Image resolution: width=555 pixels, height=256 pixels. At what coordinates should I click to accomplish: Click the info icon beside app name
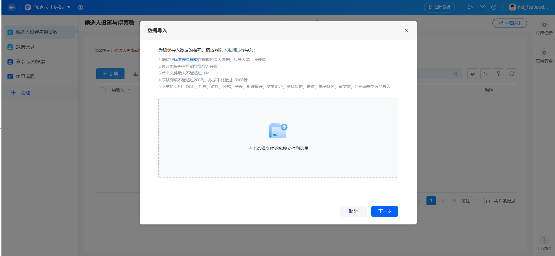(x=80, y=8)
